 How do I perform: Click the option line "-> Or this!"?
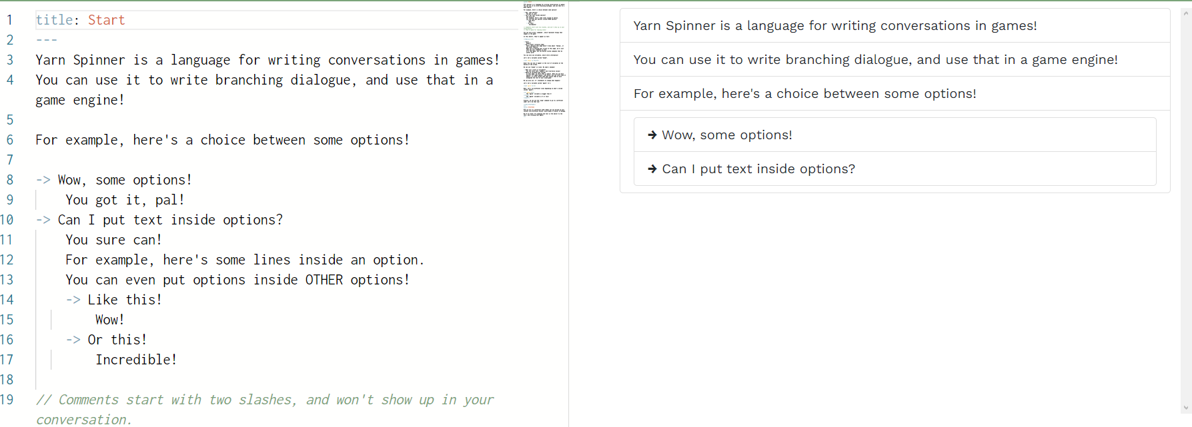point(107,339)
